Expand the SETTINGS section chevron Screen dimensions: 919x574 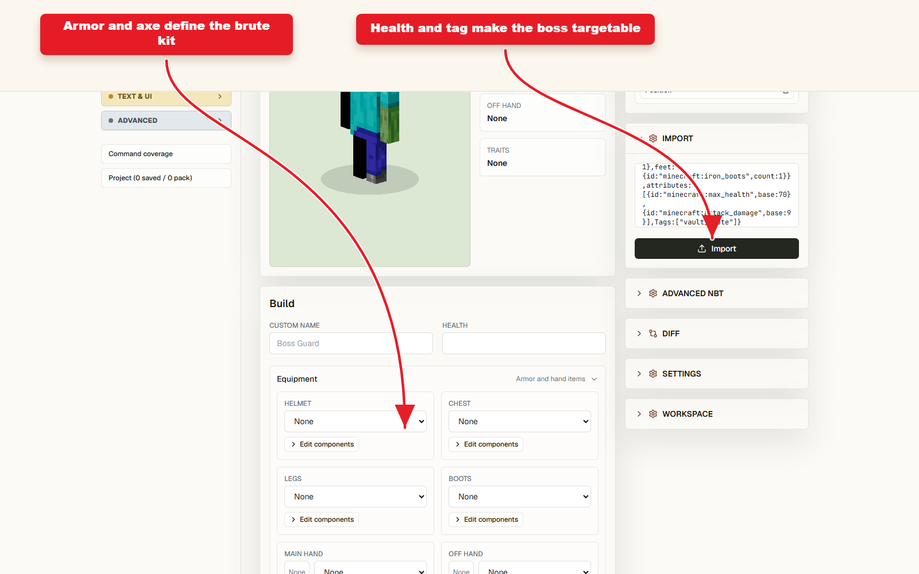[639, 374]
